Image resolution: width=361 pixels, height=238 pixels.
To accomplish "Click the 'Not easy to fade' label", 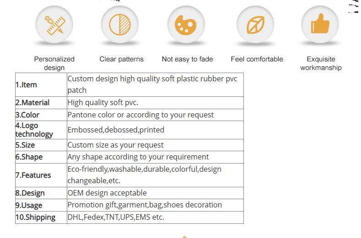I will 188,59.
